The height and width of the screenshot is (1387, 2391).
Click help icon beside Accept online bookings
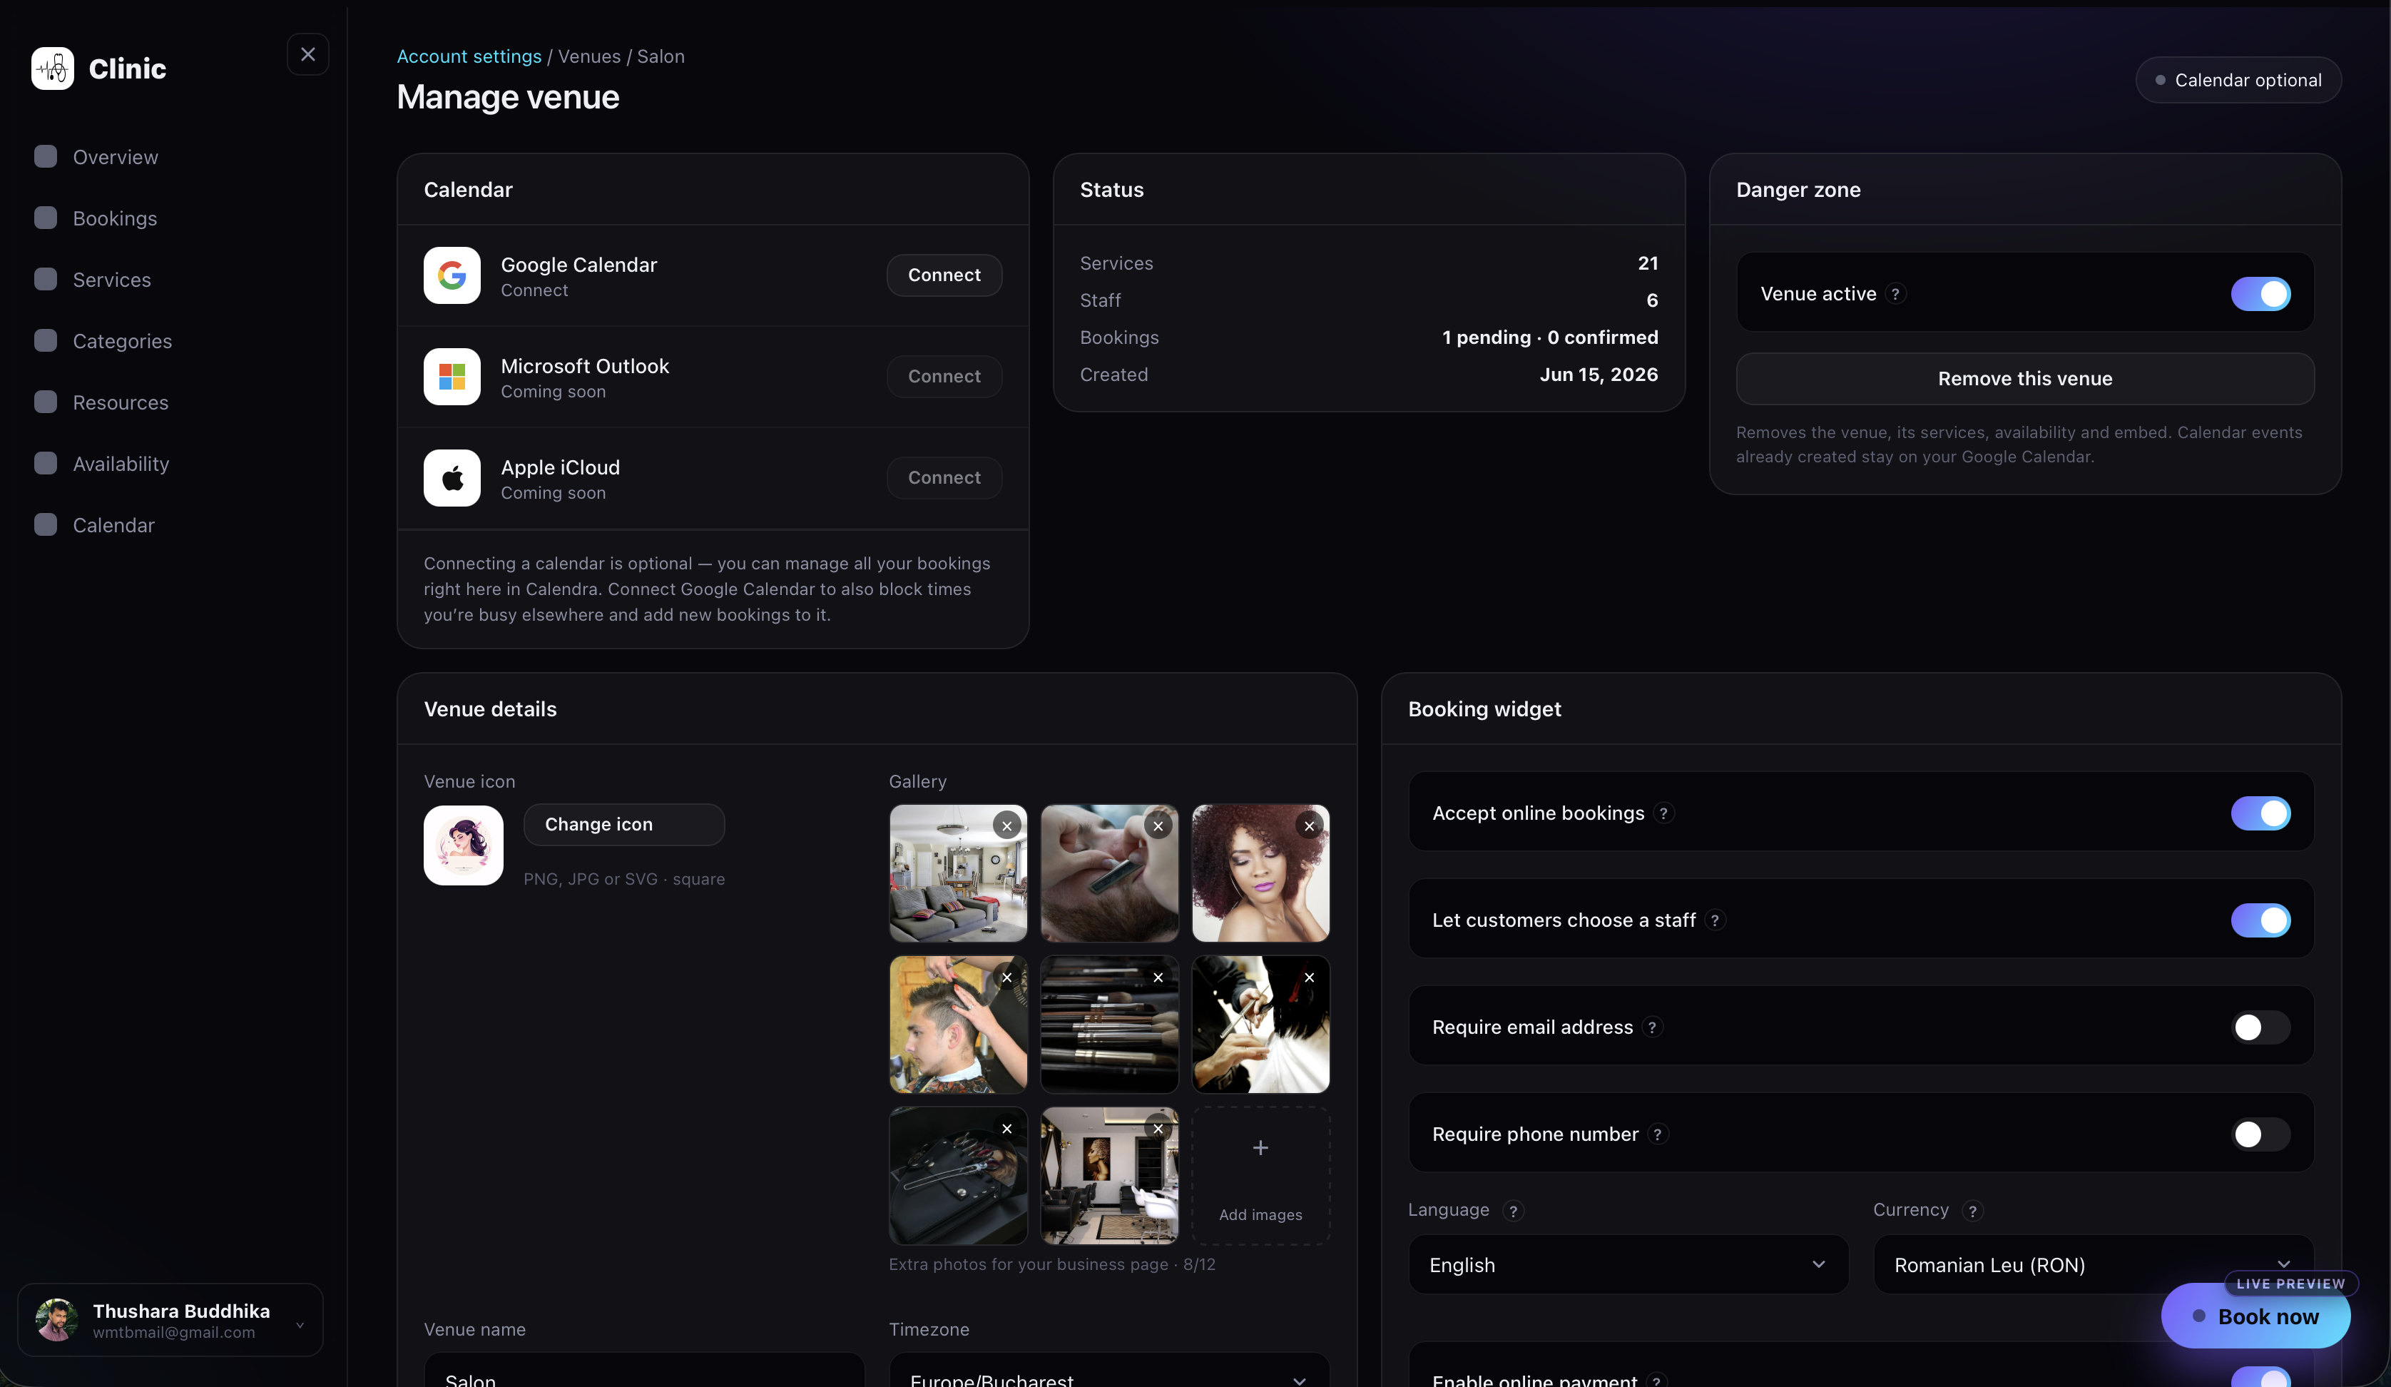pos(1663,813)
